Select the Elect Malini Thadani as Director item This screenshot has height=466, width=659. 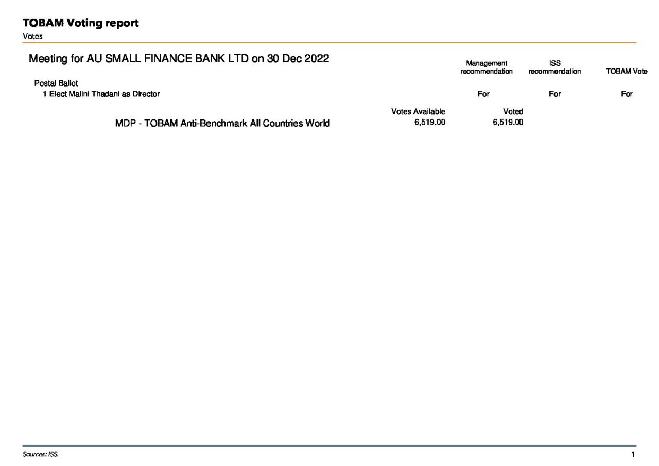(x=101, y=94)
